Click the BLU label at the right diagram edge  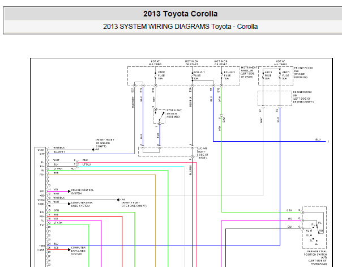tap(318, 139)
